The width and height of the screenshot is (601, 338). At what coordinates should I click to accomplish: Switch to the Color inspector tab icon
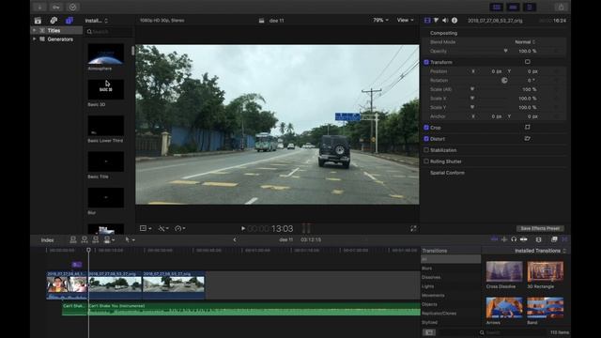click(x=436, y=21)
